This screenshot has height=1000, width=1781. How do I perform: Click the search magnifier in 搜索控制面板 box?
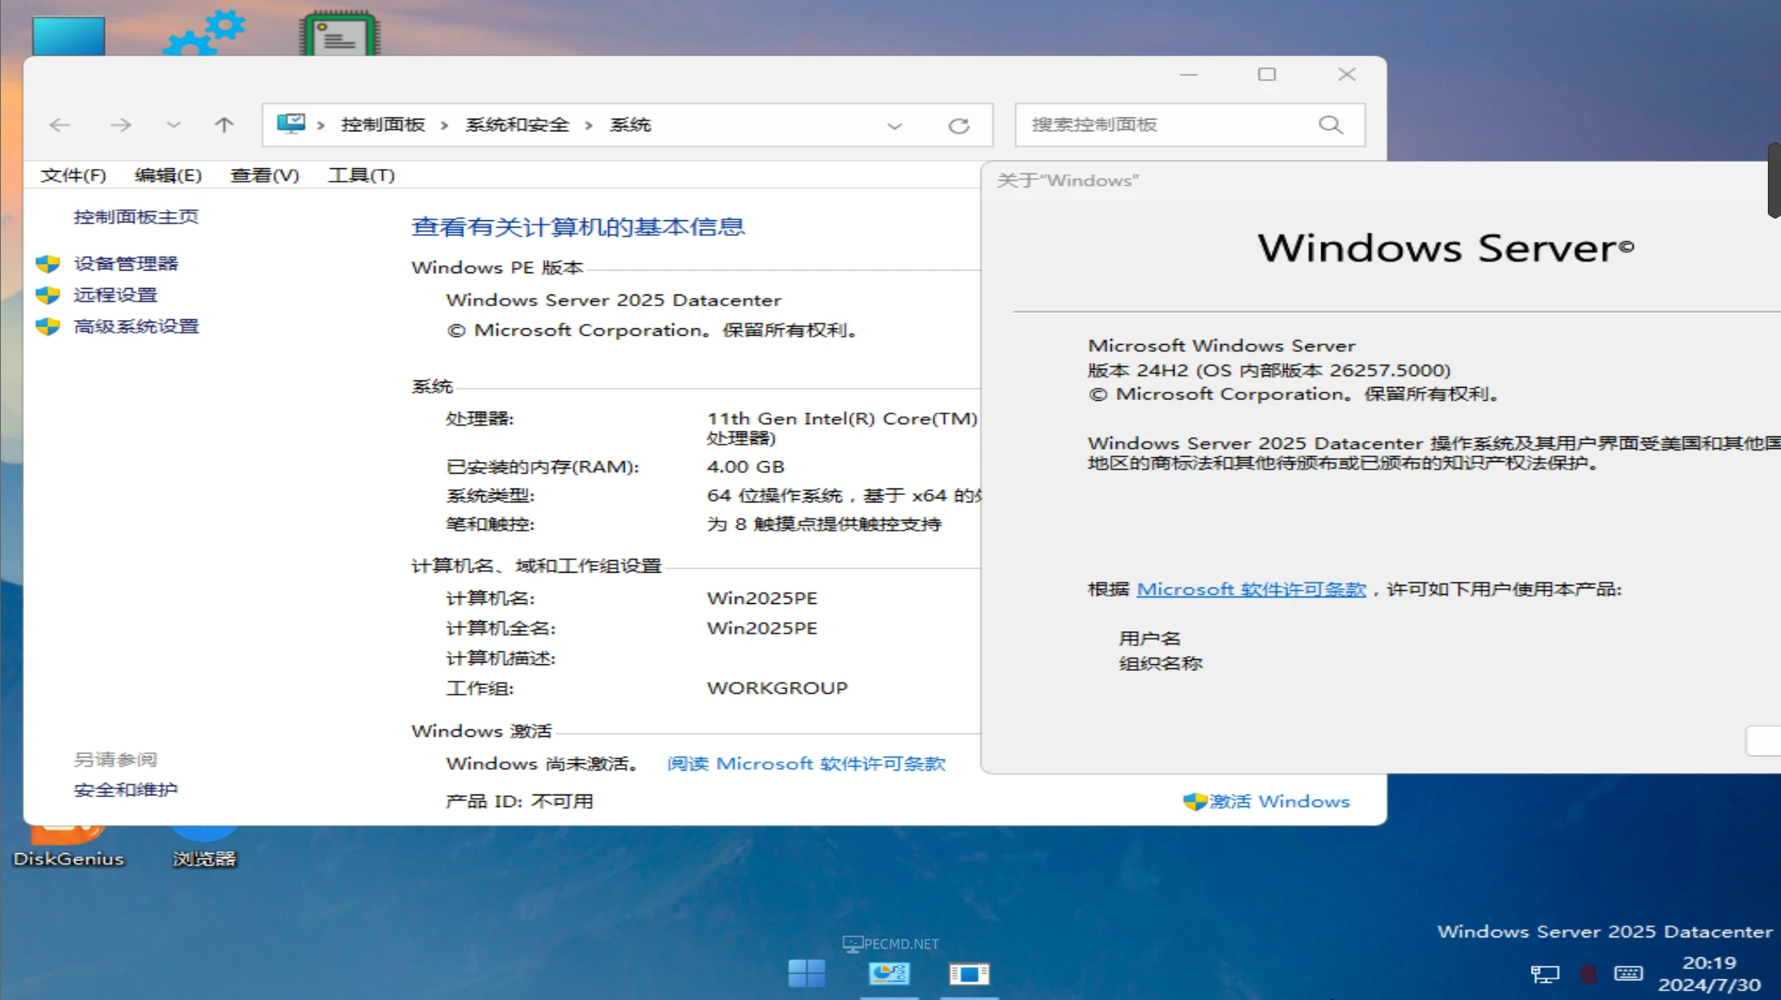tap(1330, 125)
